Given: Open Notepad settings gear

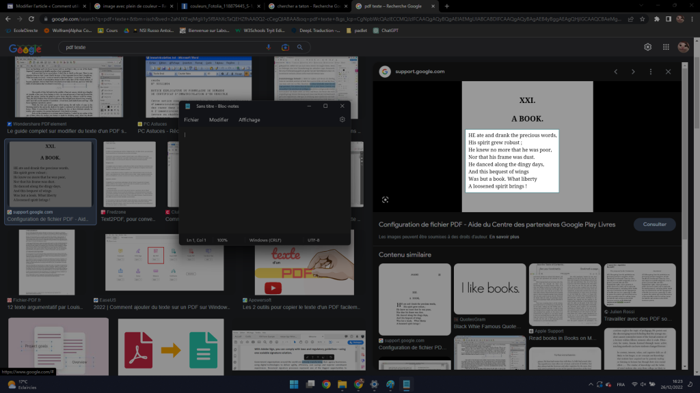Looking at the screenshot, I should click(342, 119).
